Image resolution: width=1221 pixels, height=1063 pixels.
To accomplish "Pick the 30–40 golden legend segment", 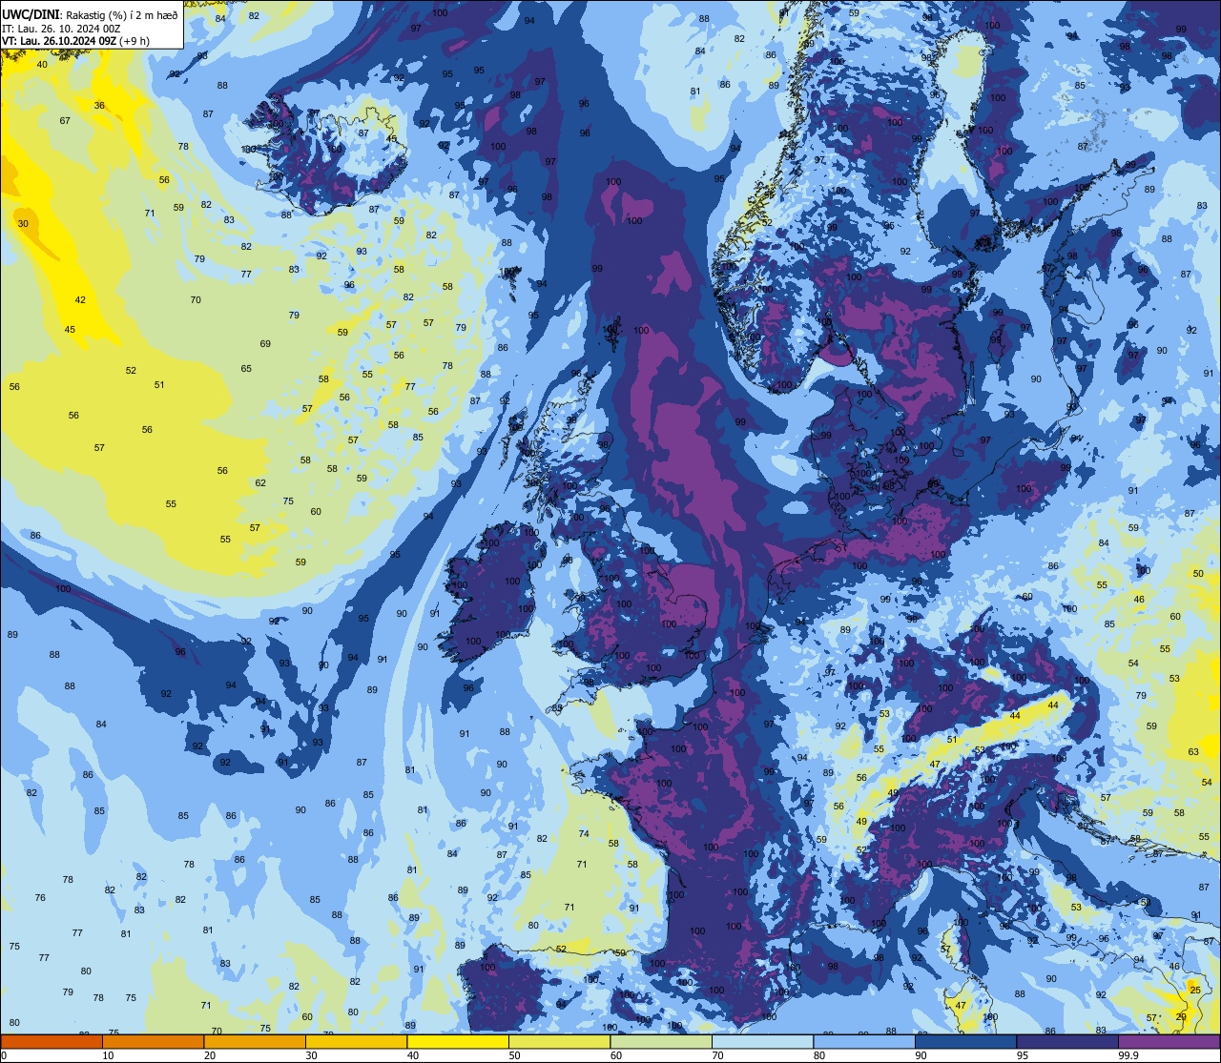I will 356,1042.
